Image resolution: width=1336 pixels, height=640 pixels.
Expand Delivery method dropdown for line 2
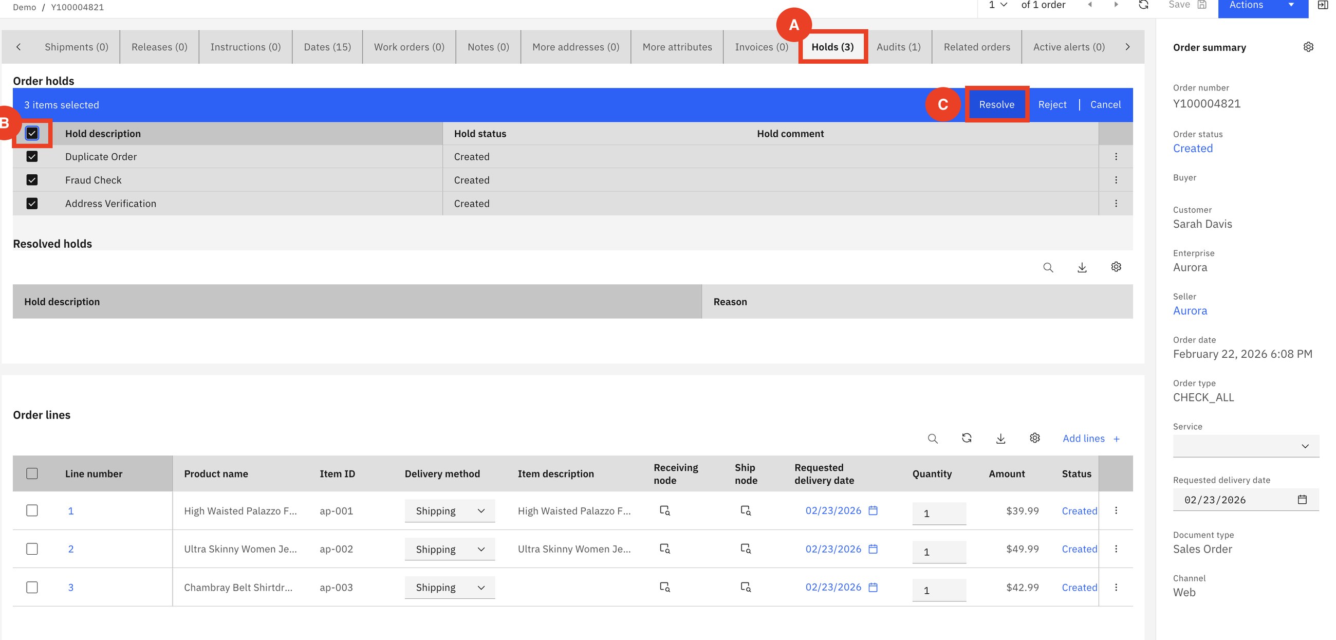[x=450, y=549]
